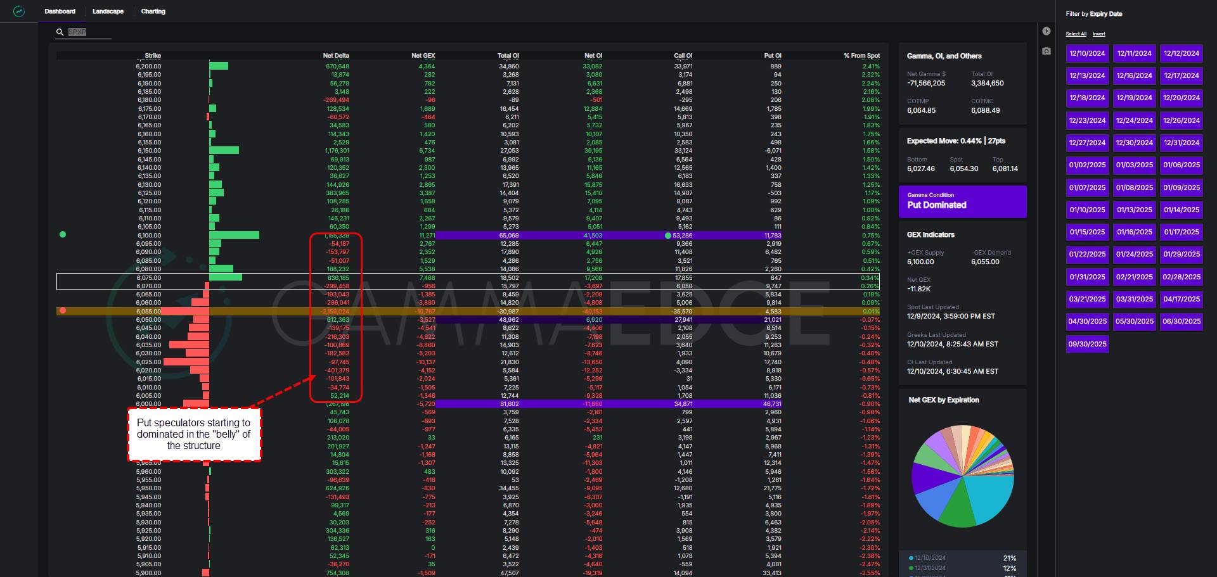Open the Charting tab
This screenshot has height=577, width=1217.
(153, 11)
